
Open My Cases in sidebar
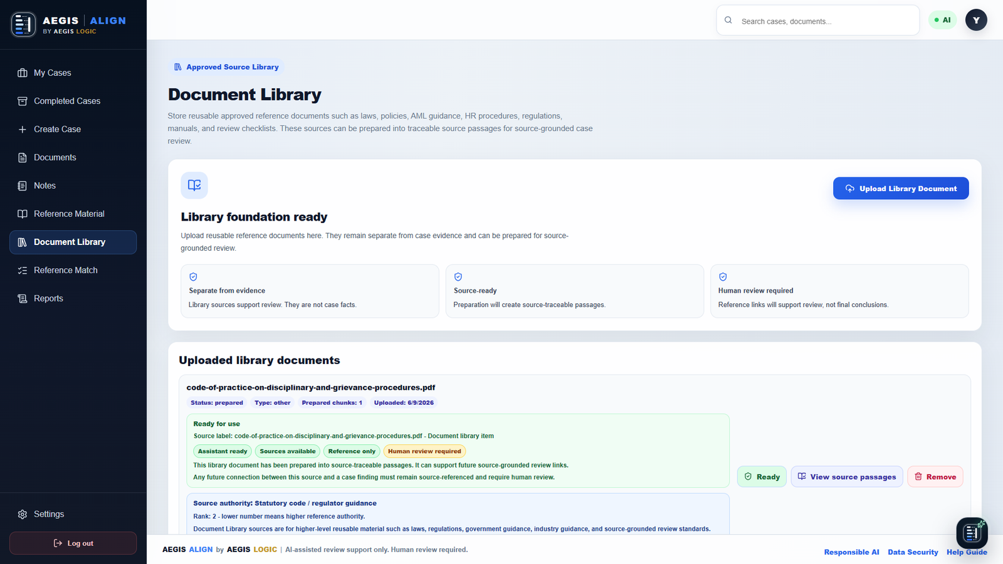(73, 73)
